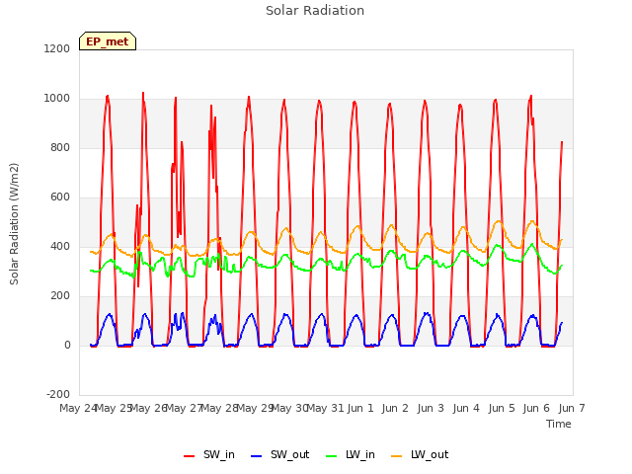Click the Solar Radiation chart title
The width and height of the screenshot is (632, 474).
pyautogui.click(x=315, y=11)
